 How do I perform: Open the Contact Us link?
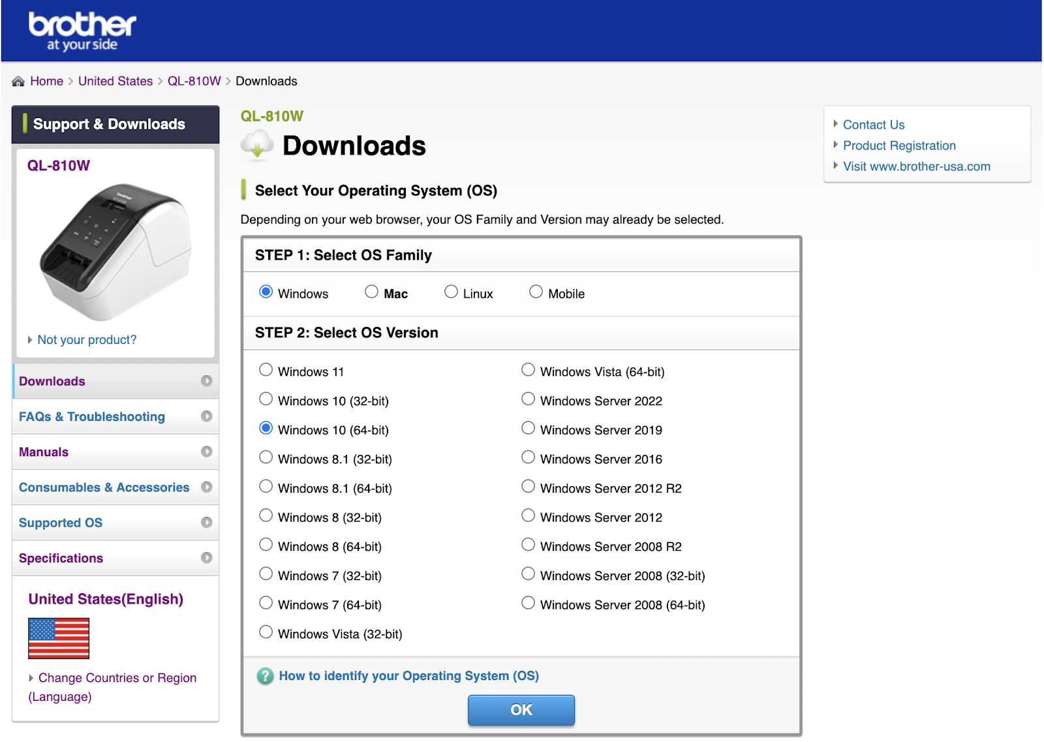[x=874, y=125]
